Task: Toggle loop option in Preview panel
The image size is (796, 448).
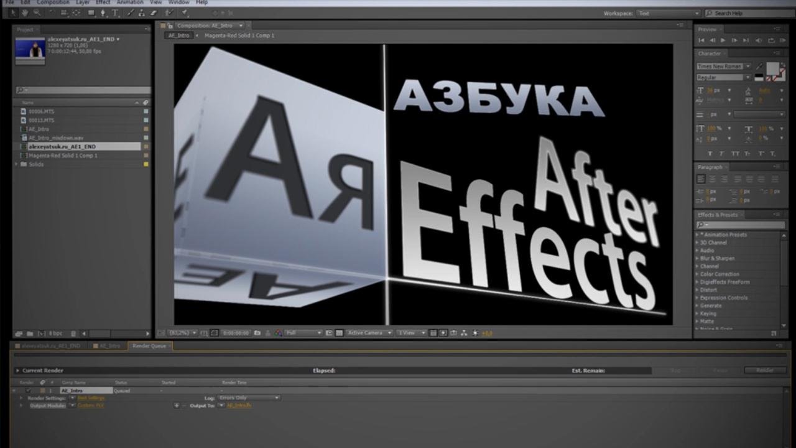Action: (x=772, y=40)
